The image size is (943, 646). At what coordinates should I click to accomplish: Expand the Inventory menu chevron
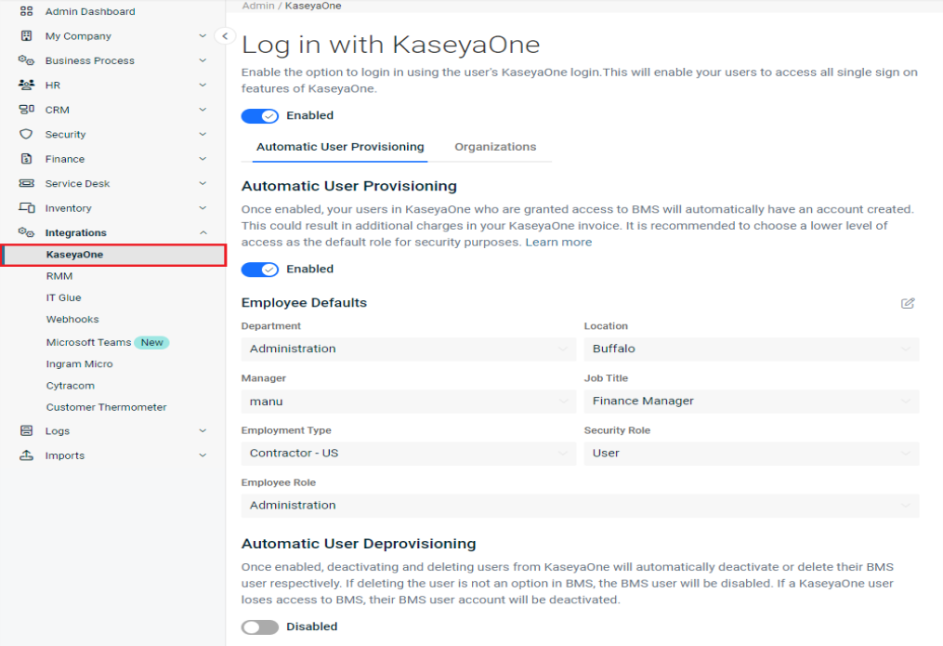point(203,208)
